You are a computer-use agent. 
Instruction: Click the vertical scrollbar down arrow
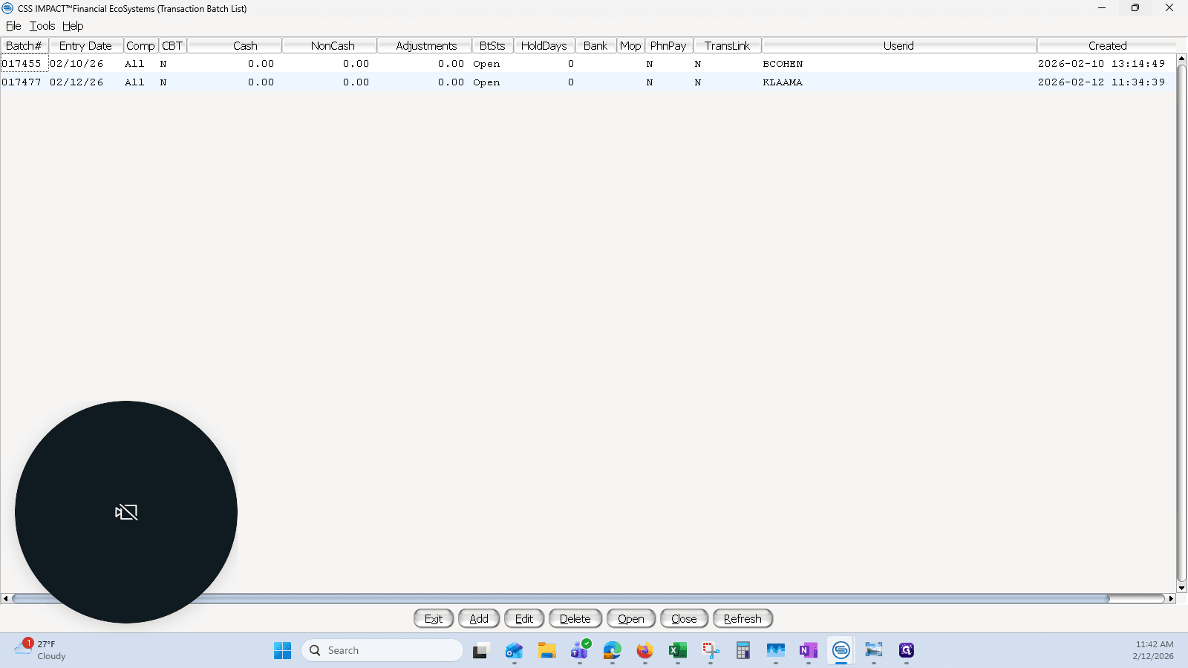click(1182, 588)
